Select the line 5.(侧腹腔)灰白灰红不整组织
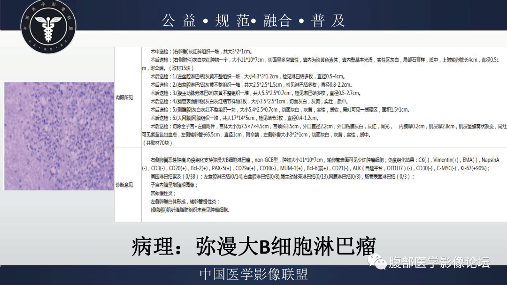507x285 pixels. pyautogui.click(x=280, y=110)
